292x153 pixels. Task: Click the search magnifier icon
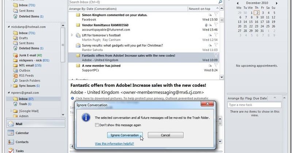click(220, 2)
